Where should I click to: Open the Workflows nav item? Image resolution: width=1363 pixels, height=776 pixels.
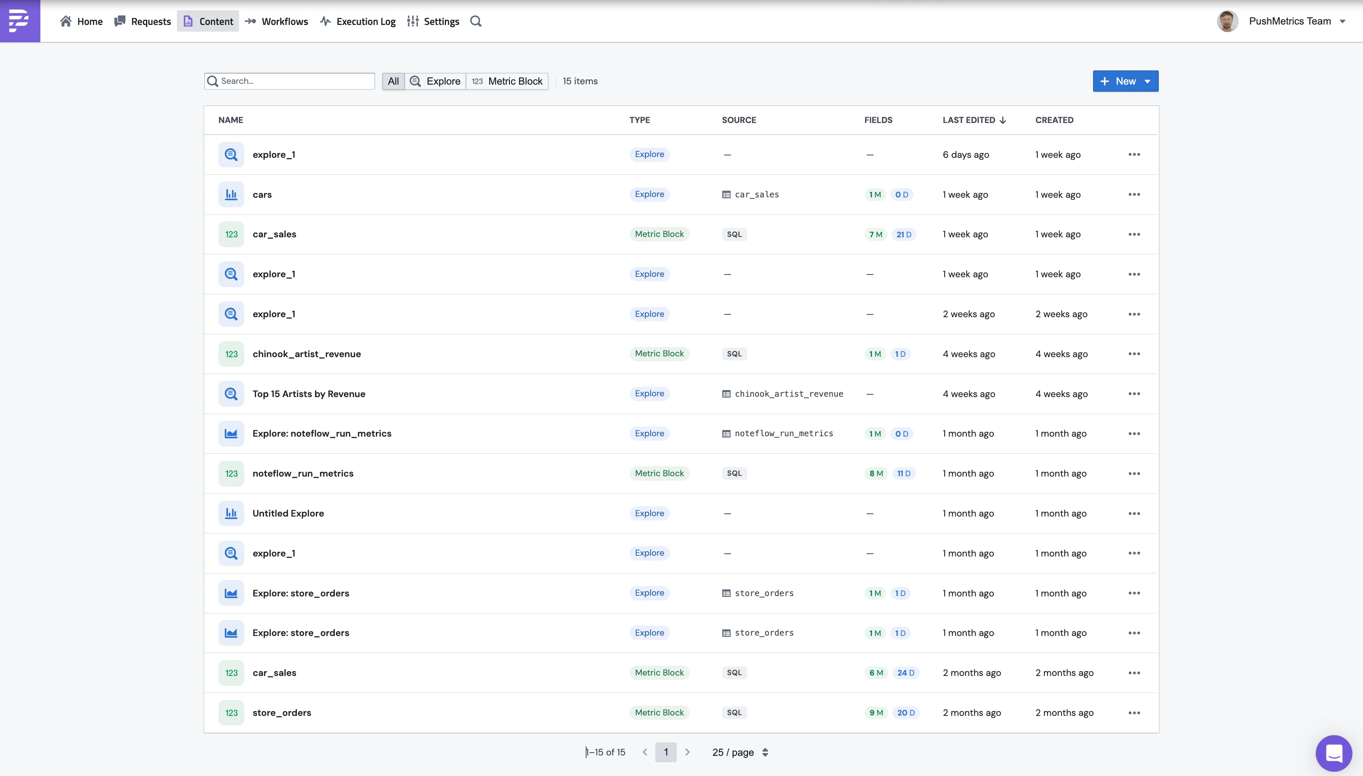coord(277,21)
